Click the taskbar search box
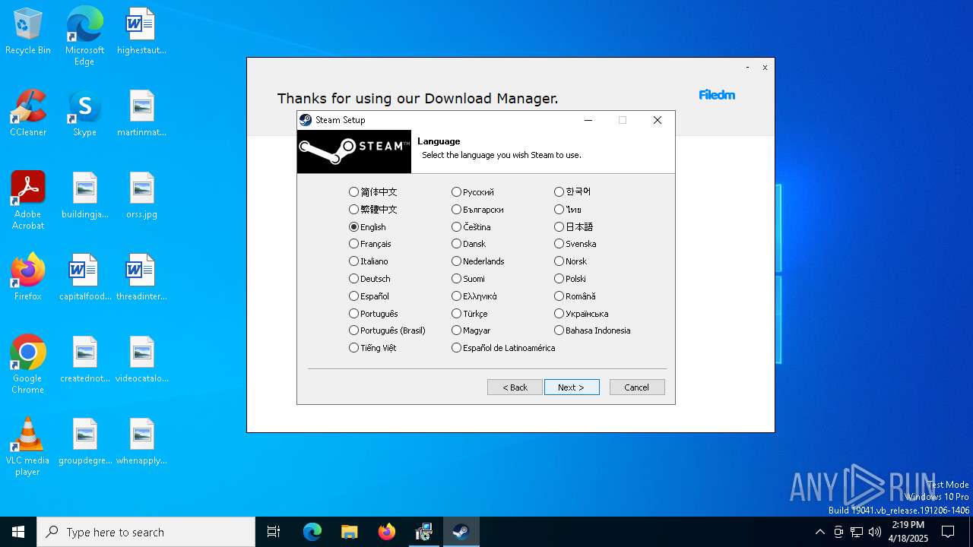 [146, 532]
